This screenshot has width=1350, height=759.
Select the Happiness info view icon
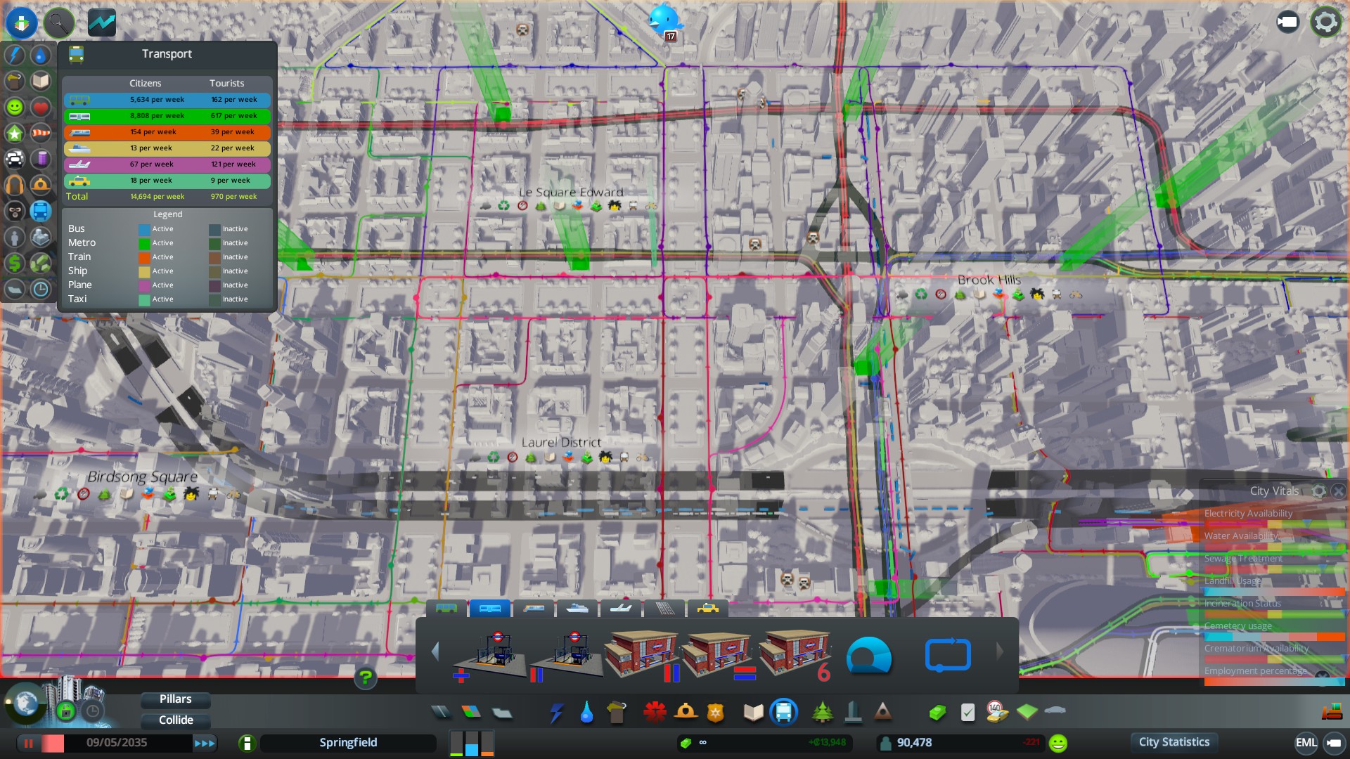(x=15, y=108)
